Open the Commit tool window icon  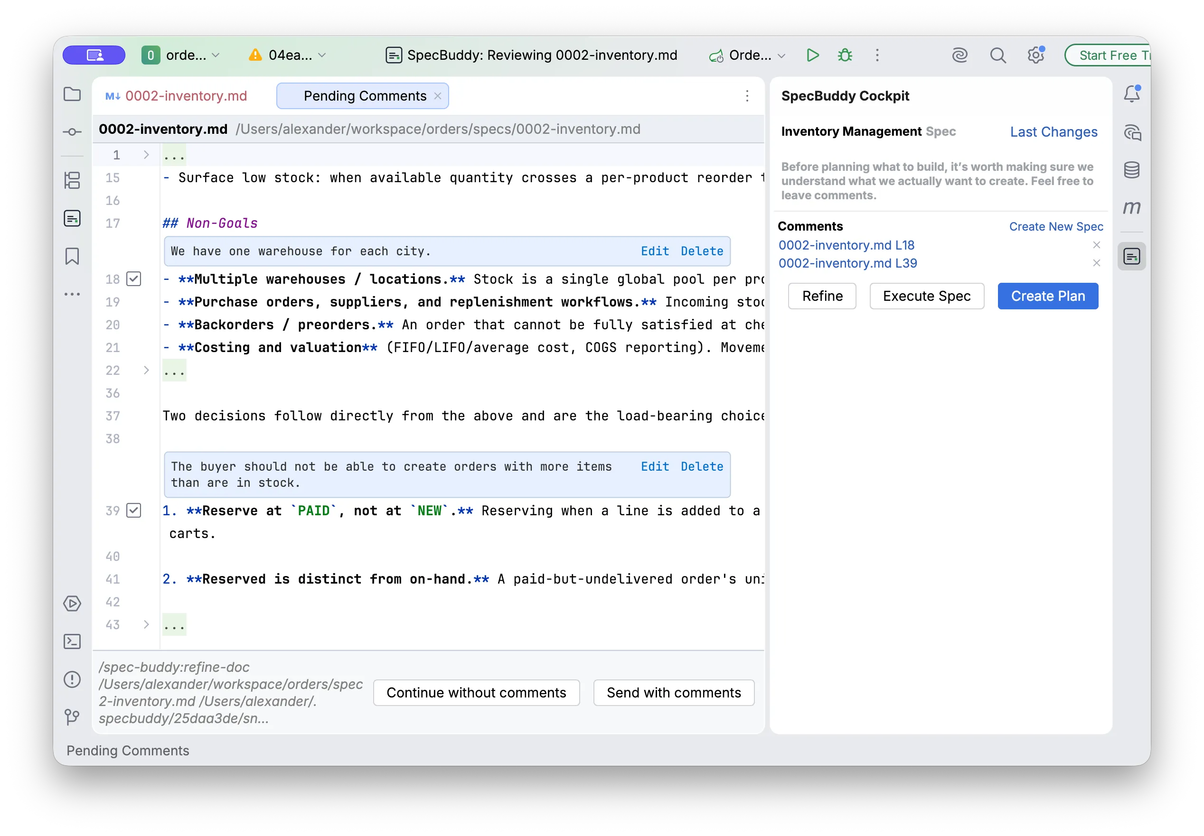[x=72, y=132]
